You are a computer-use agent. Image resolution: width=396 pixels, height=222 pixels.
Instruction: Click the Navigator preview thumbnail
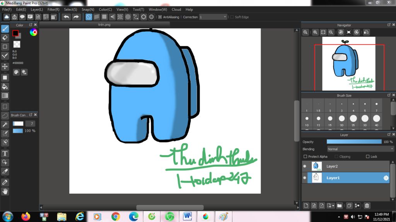click(348, 64)
